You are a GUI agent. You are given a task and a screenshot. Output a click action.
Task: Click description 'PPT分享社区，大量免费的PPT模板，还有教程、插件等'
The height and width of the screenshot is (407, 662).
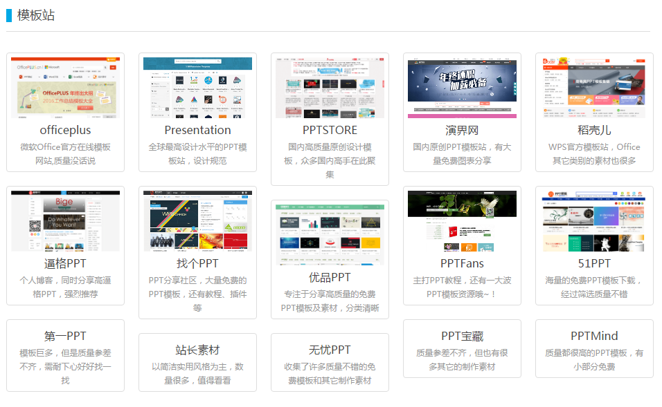click(x=197, y=294)
